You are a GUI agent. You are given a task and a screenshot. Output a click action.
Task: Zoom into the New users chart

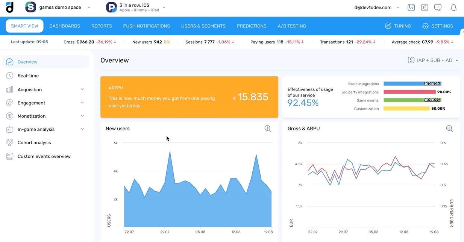point(268,129)
